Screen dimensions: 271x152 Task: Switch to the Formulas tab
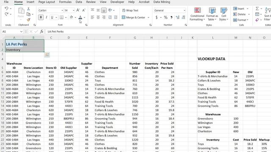coord(65,2)
